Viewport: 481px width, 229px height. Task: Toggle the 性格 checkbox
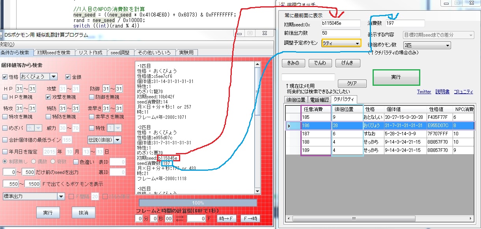click(5, 77)
